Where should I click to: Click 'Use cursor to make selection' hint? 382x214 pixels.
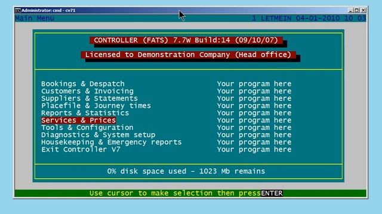pyautogui.click(x=175, y=193)
